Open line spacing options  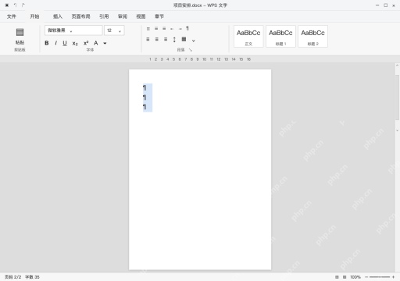[174, 40]
